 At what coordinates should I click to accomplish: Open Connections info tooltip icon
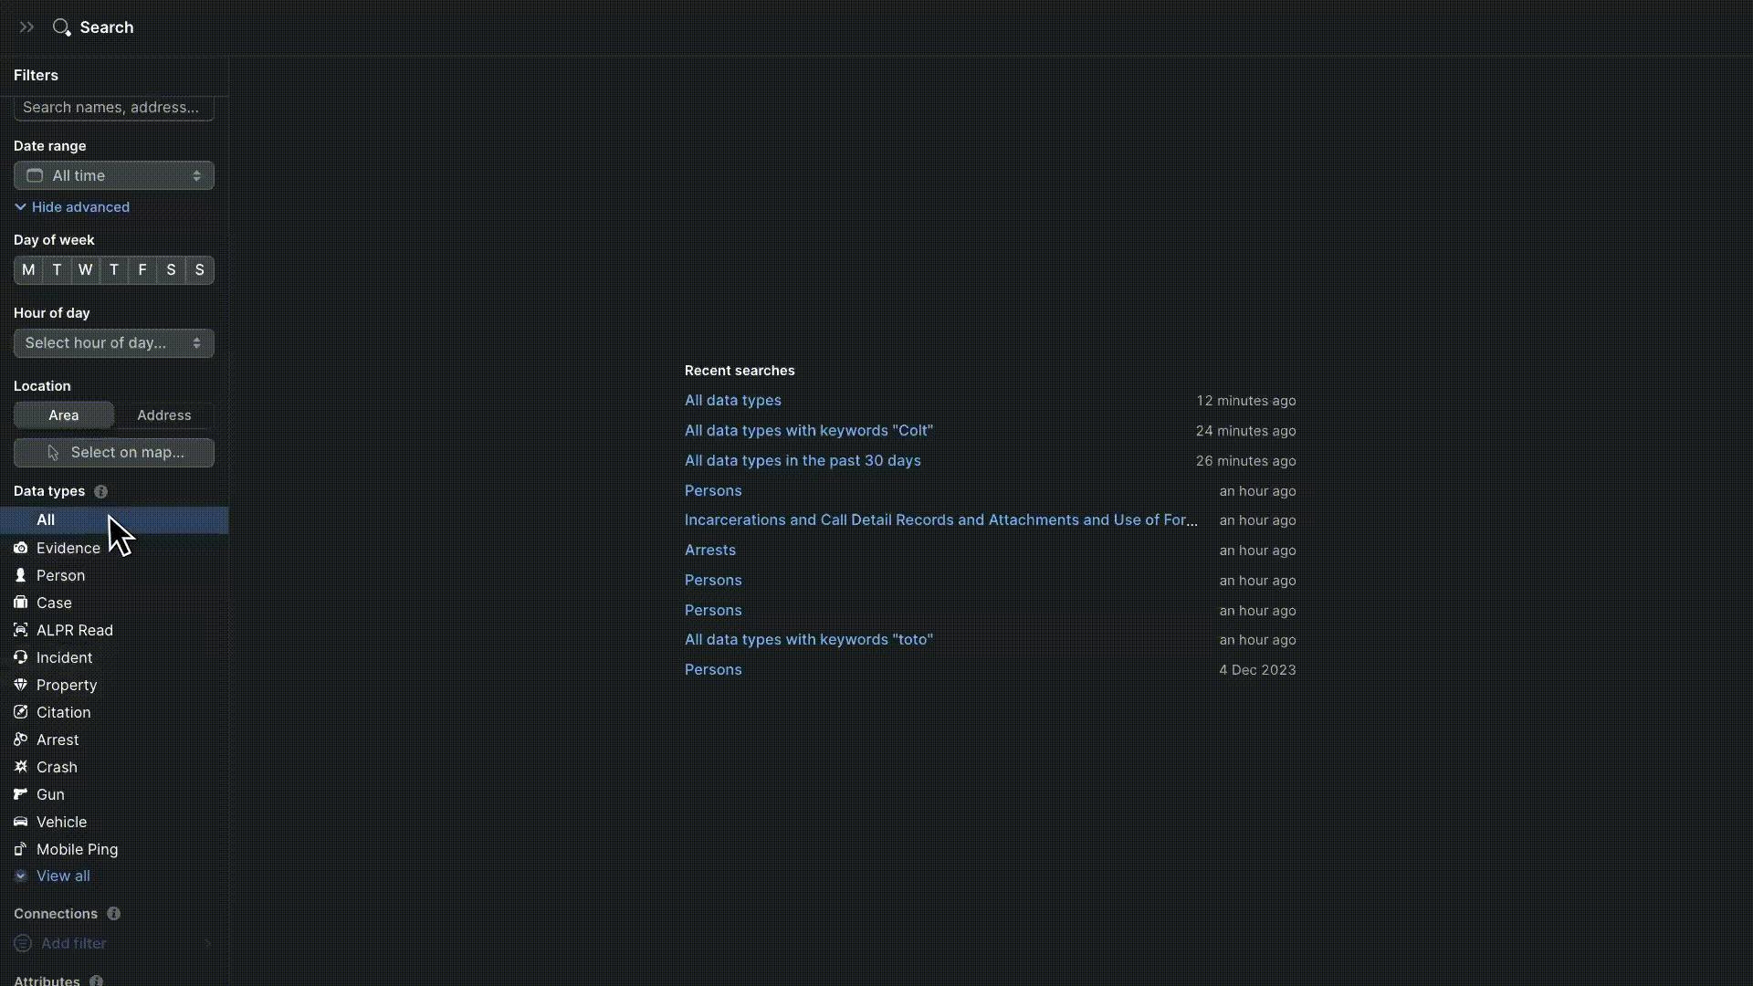(x=113, y=914)
